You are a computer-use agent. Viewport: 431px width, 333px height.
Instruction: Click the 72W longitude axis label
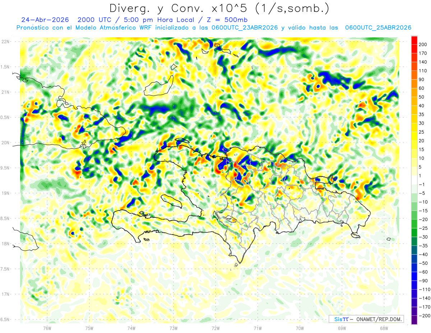pyautogui.click(x=215, y=328)
